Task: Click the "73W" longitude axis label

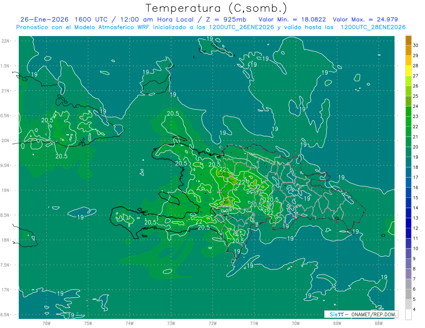Action: click(x=171, y=323)
